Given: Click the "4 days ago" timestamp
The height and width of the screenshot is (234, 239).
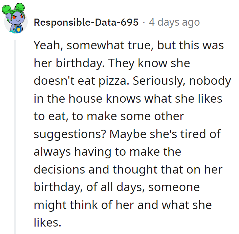Looking at the screenshot, I should click(174, 23).
